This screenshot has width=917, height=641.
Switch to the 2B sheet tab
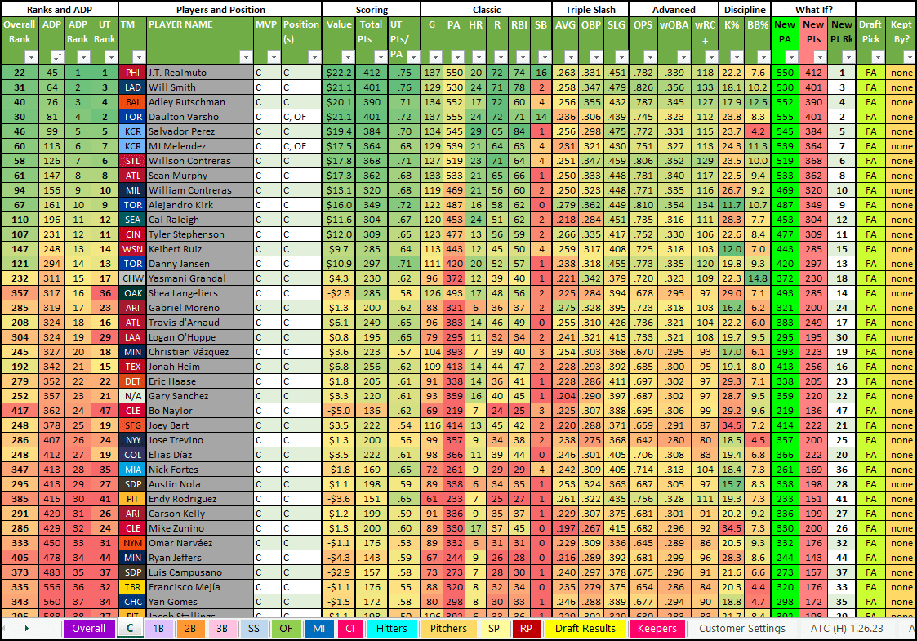(x=190, y=629)
